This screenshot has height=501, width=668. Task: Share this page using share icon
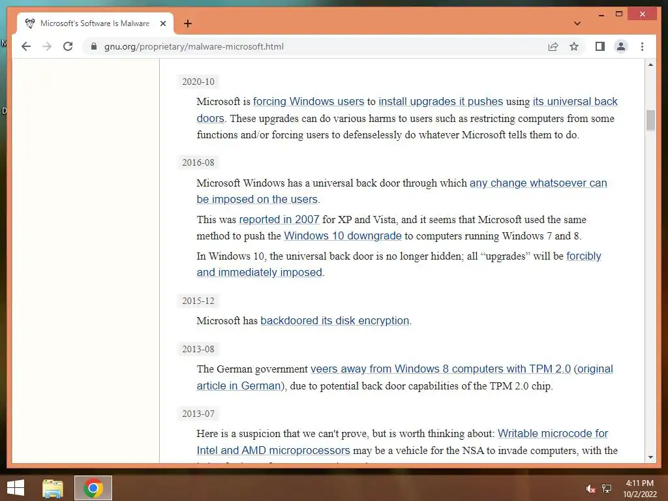pyautogui.click(x=553, y=46)
